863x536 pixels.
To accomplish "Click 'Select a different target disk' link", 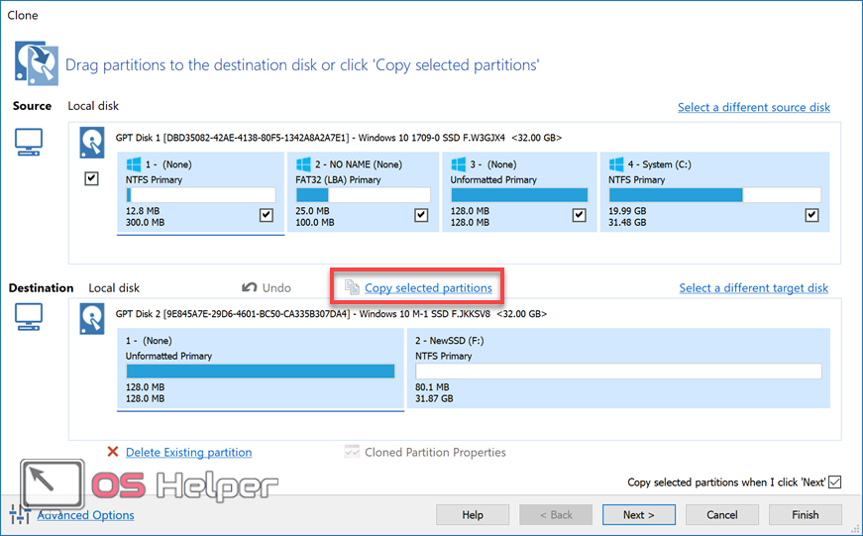I will 753,288.
